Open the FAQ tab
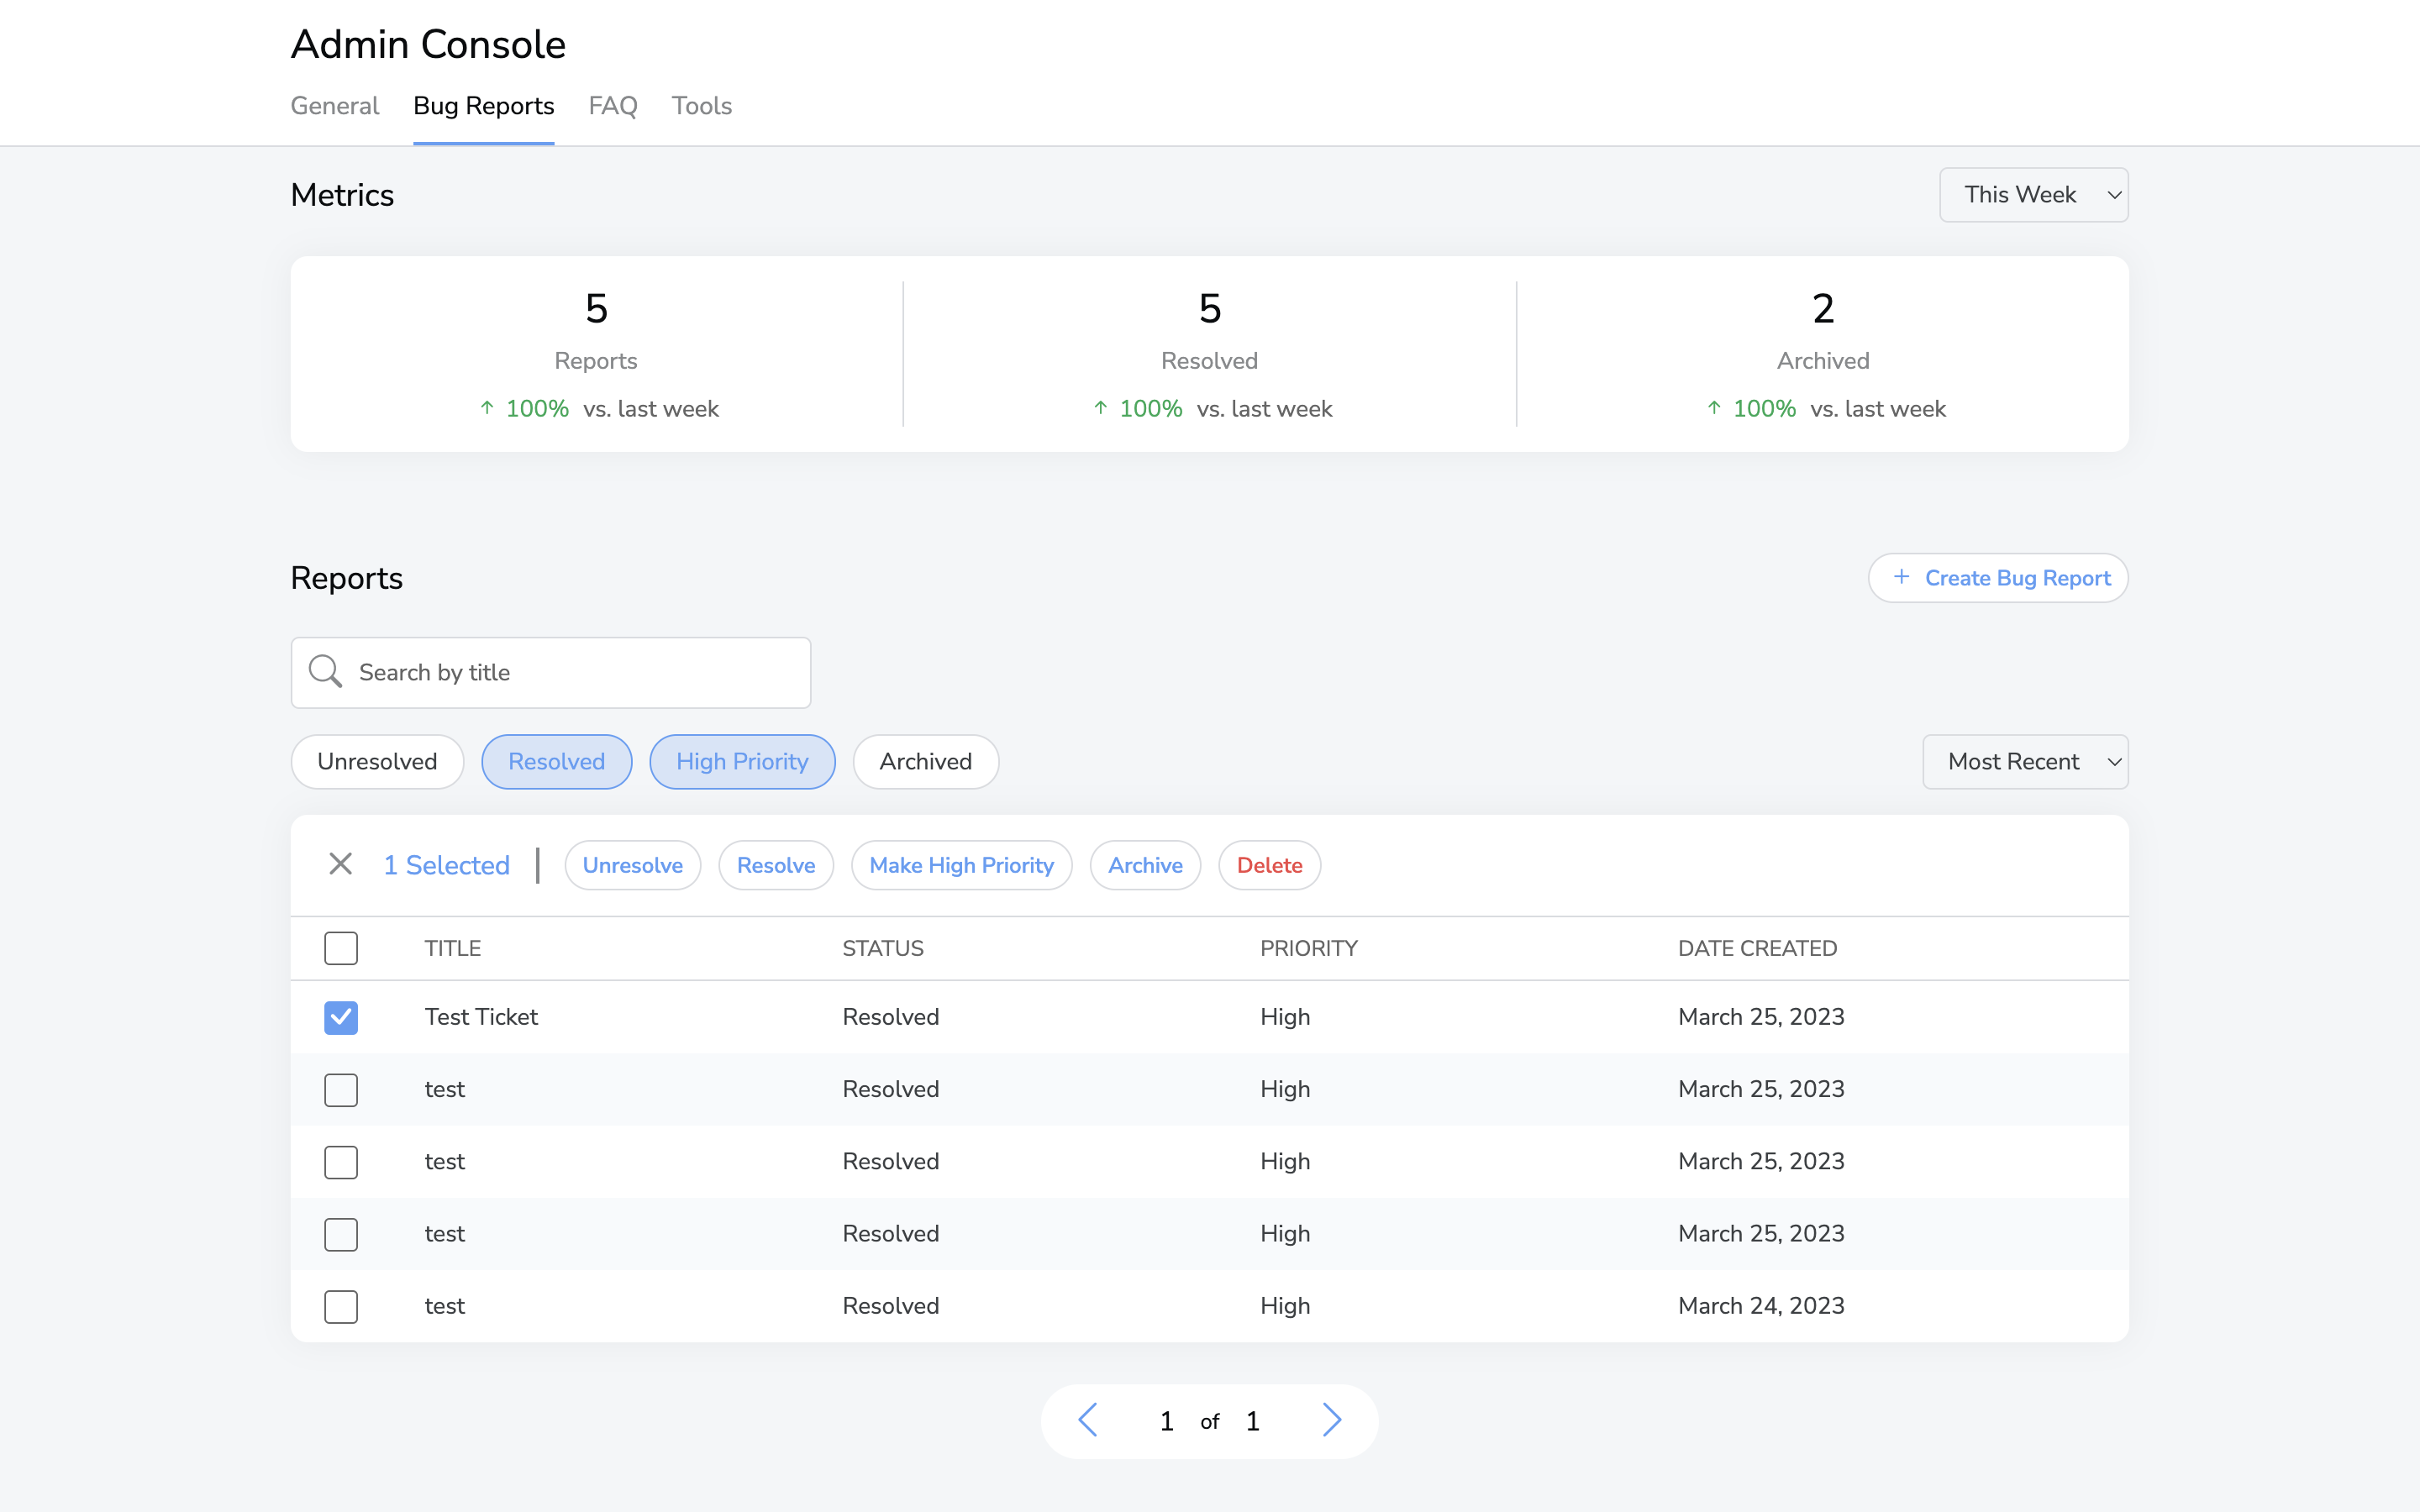The width and height of the screenshot is (2420, 1512). tap(612, 106)
